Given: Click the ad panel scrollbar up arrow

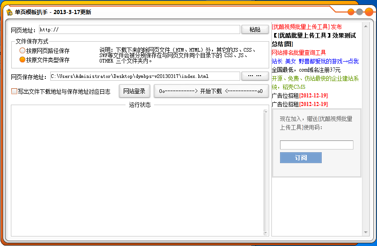Looking at the screenshot, I should pos(366,26).
